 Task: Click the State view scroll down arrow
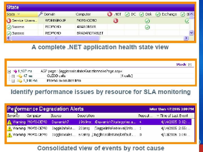191,33
